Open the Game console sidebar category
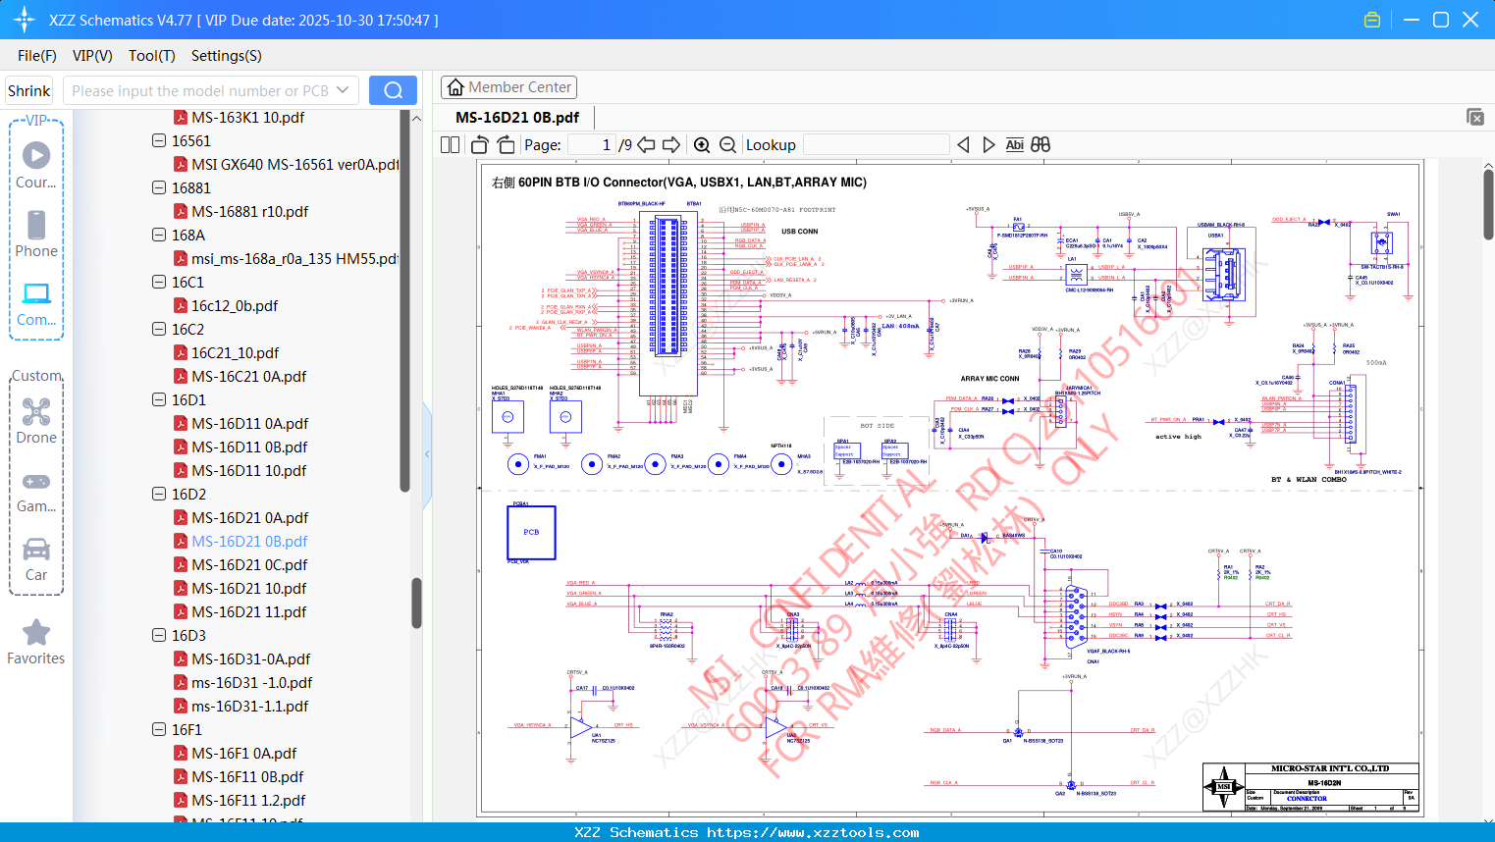Viewport: 1495px width, 842px height. click(x=36, y=491)
